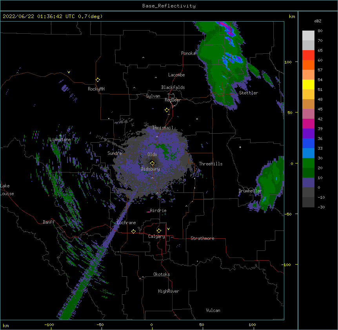This screenshot has width=338, height=330.
Task: Click the Lake Louise label at left edge
Action: click(7, 190)
